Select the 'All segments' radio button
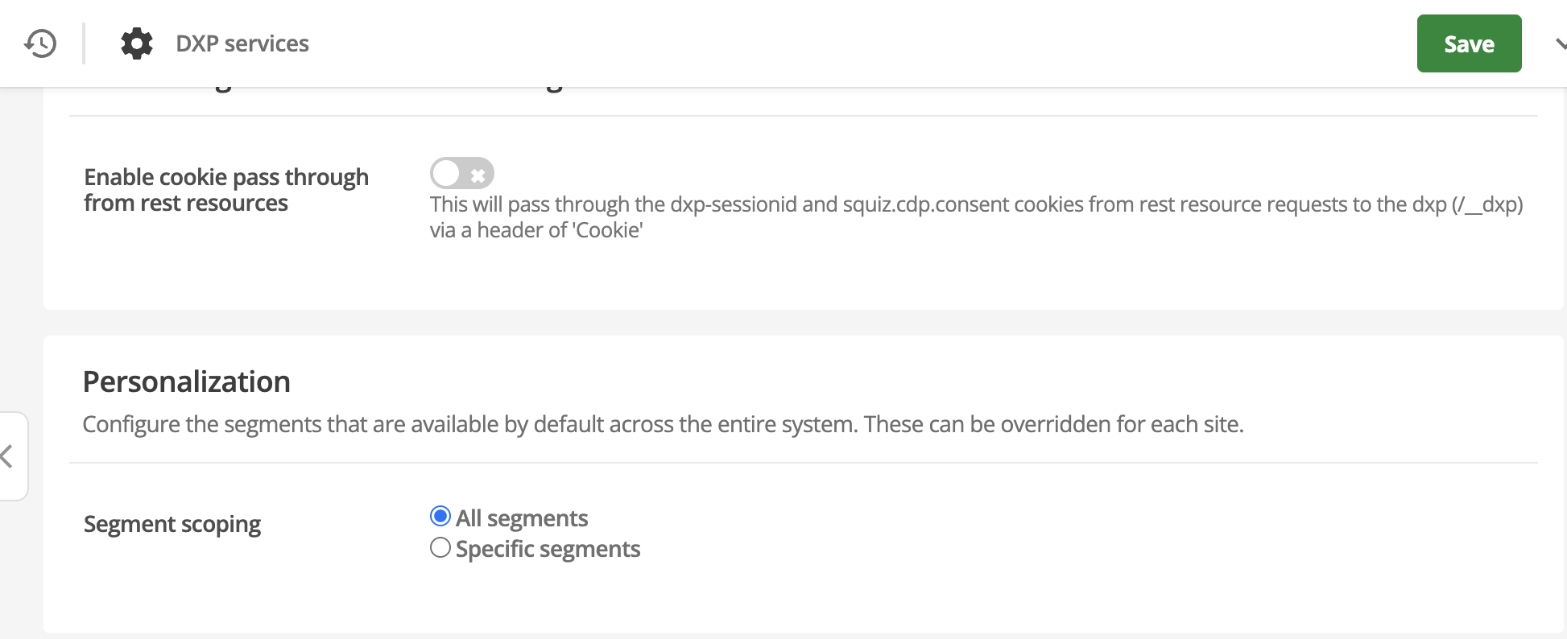The height and width of the screenshot is (639, 1567). pos(440,517)
